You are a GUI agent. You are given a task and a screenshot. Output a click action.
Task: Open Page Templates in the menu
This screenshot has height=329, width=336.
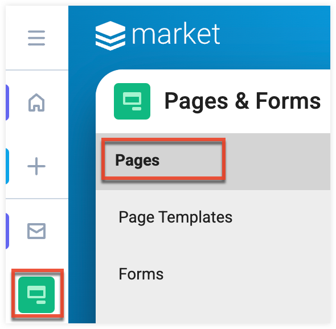(x=175, y=217)
